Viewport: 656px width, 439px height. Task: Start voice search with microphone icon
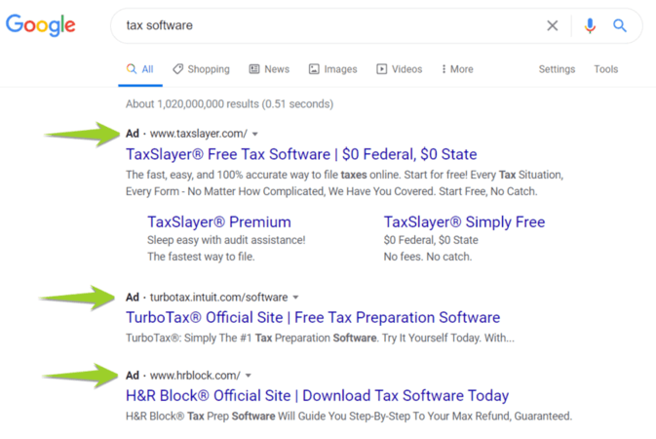[590, 26]
